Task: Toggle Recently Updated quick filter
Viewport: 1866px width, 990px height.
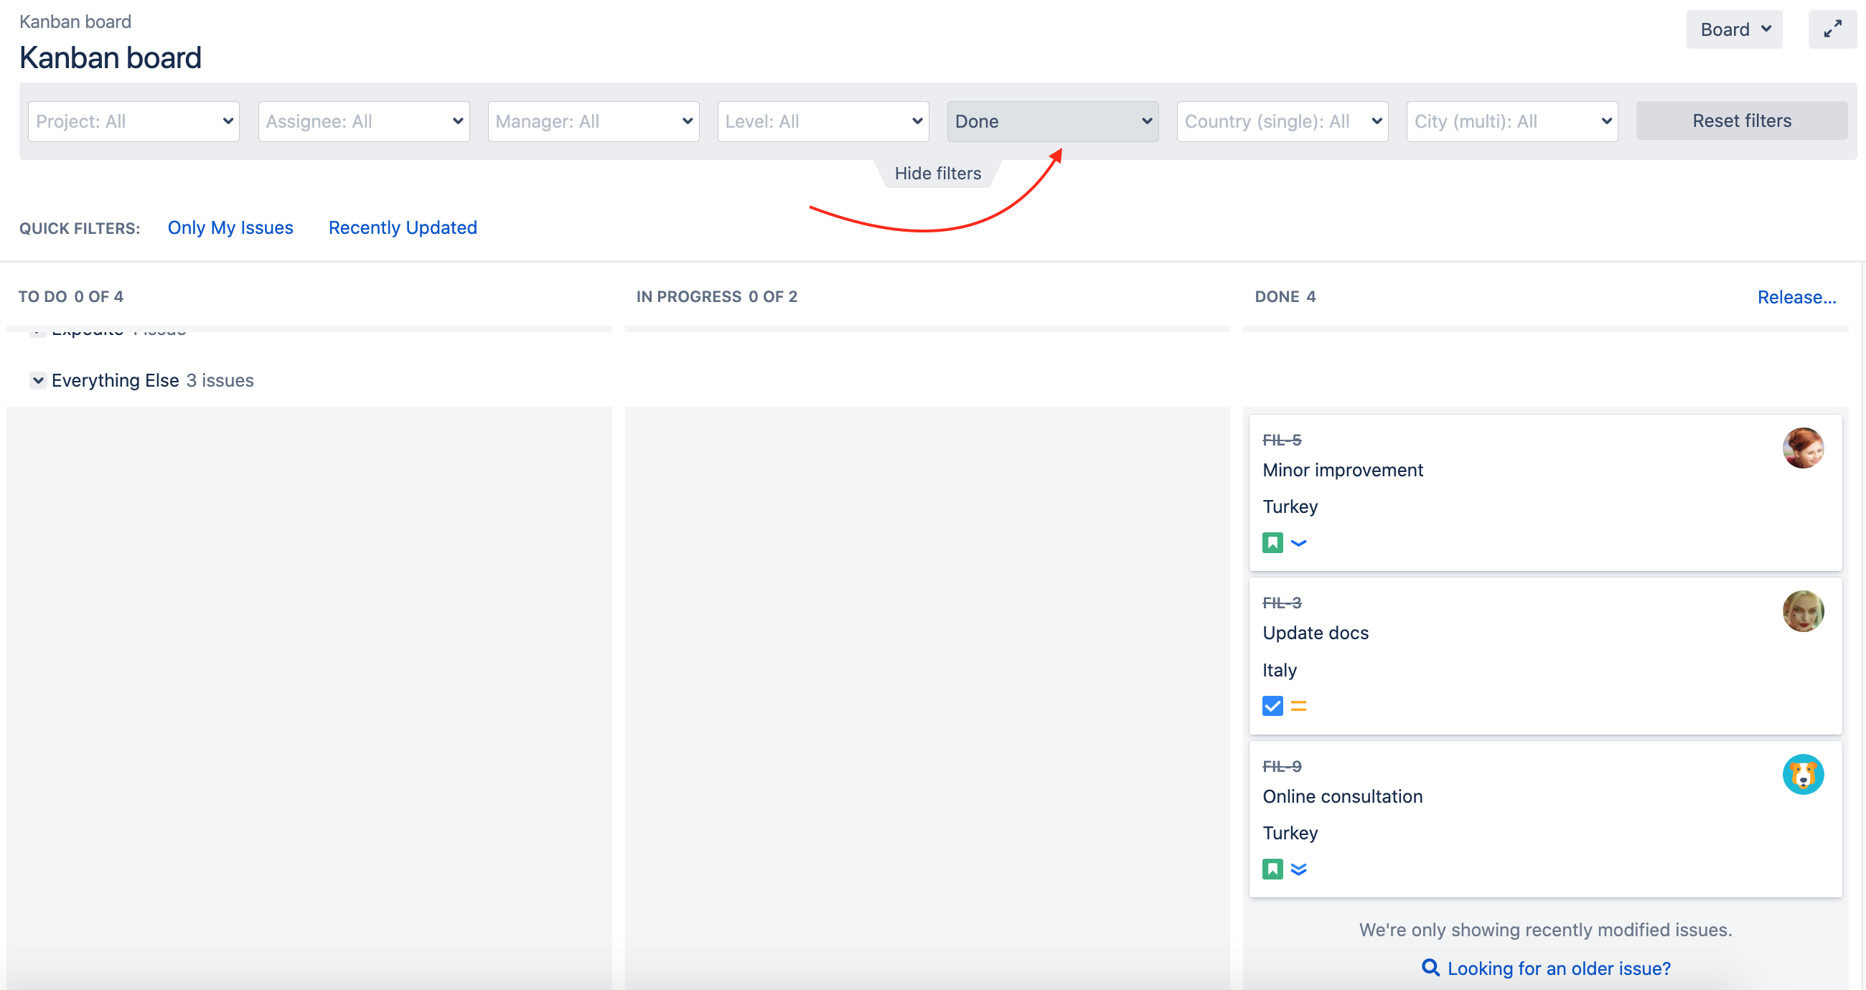Action: 403,227
